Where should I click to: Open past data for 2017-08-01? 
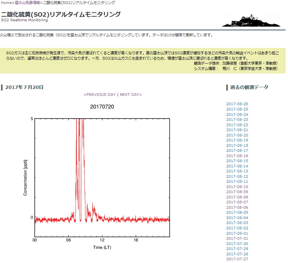[x=237, y=233]
